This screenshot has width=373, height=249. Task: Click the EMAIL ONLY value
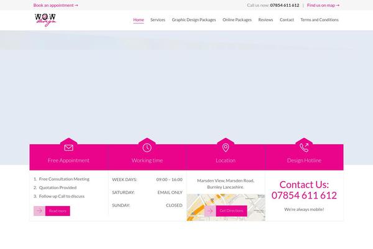point(170,192)
